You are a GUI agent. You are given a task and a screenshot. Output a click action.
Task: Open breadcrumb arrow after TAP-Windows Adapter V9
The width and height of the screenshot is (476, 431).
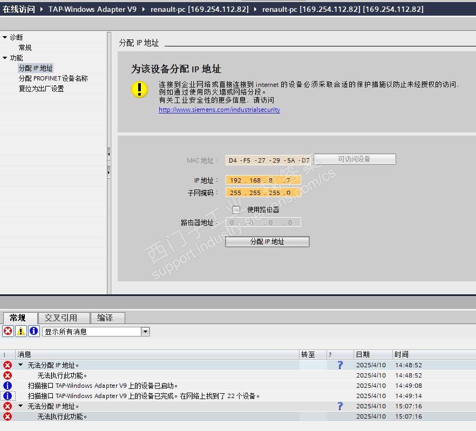pyautogui.click(x=144, y=9)
